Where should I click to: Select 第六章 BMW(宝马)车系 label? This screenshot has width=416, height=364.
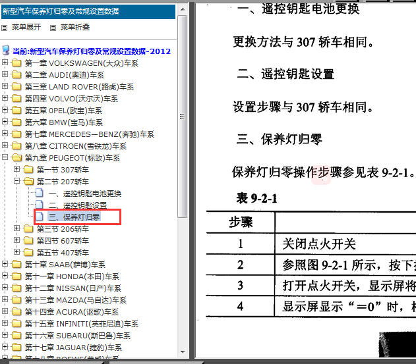[64, 122]
